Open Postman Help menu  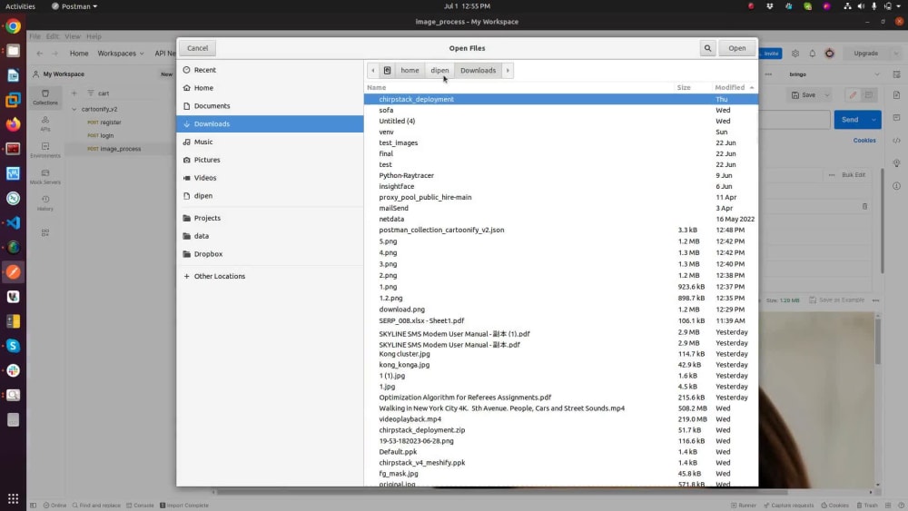pos(94,36)
